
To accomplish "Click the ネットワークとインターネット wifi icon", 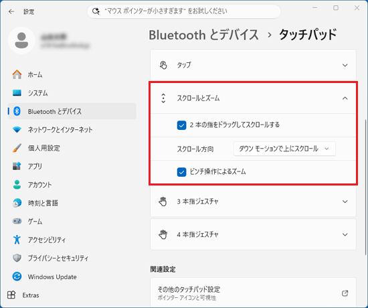I will (17, 129).
